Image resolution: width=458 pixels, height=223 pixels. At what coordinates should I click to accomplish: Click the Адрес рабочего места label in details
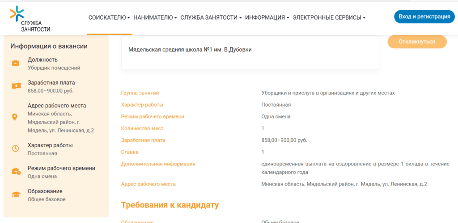[148, 184]
